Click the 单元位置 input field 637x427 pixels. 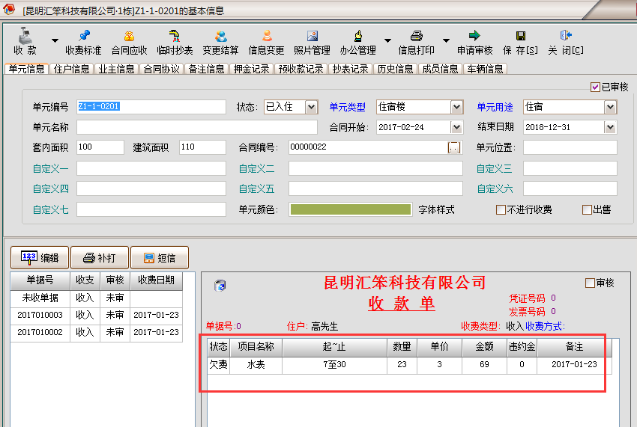[x=570, y=147]
